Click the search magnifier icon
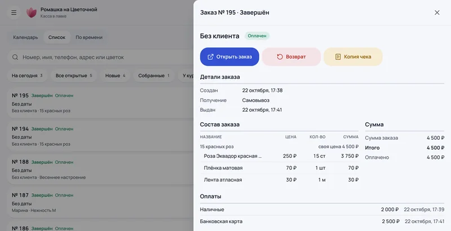The image size is (451, 231). coord(15,57)
